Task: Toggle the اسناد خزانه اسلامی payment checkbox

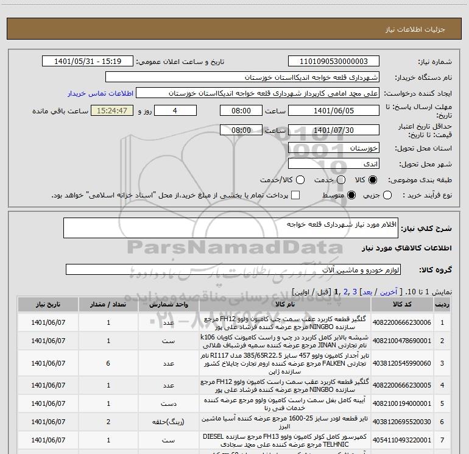Action: tap(295, 195)
